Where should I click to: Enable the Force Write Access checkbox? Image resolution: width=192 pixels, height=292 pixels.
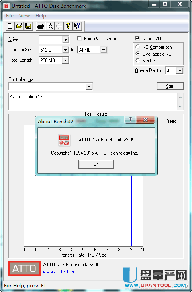(79, 39)
